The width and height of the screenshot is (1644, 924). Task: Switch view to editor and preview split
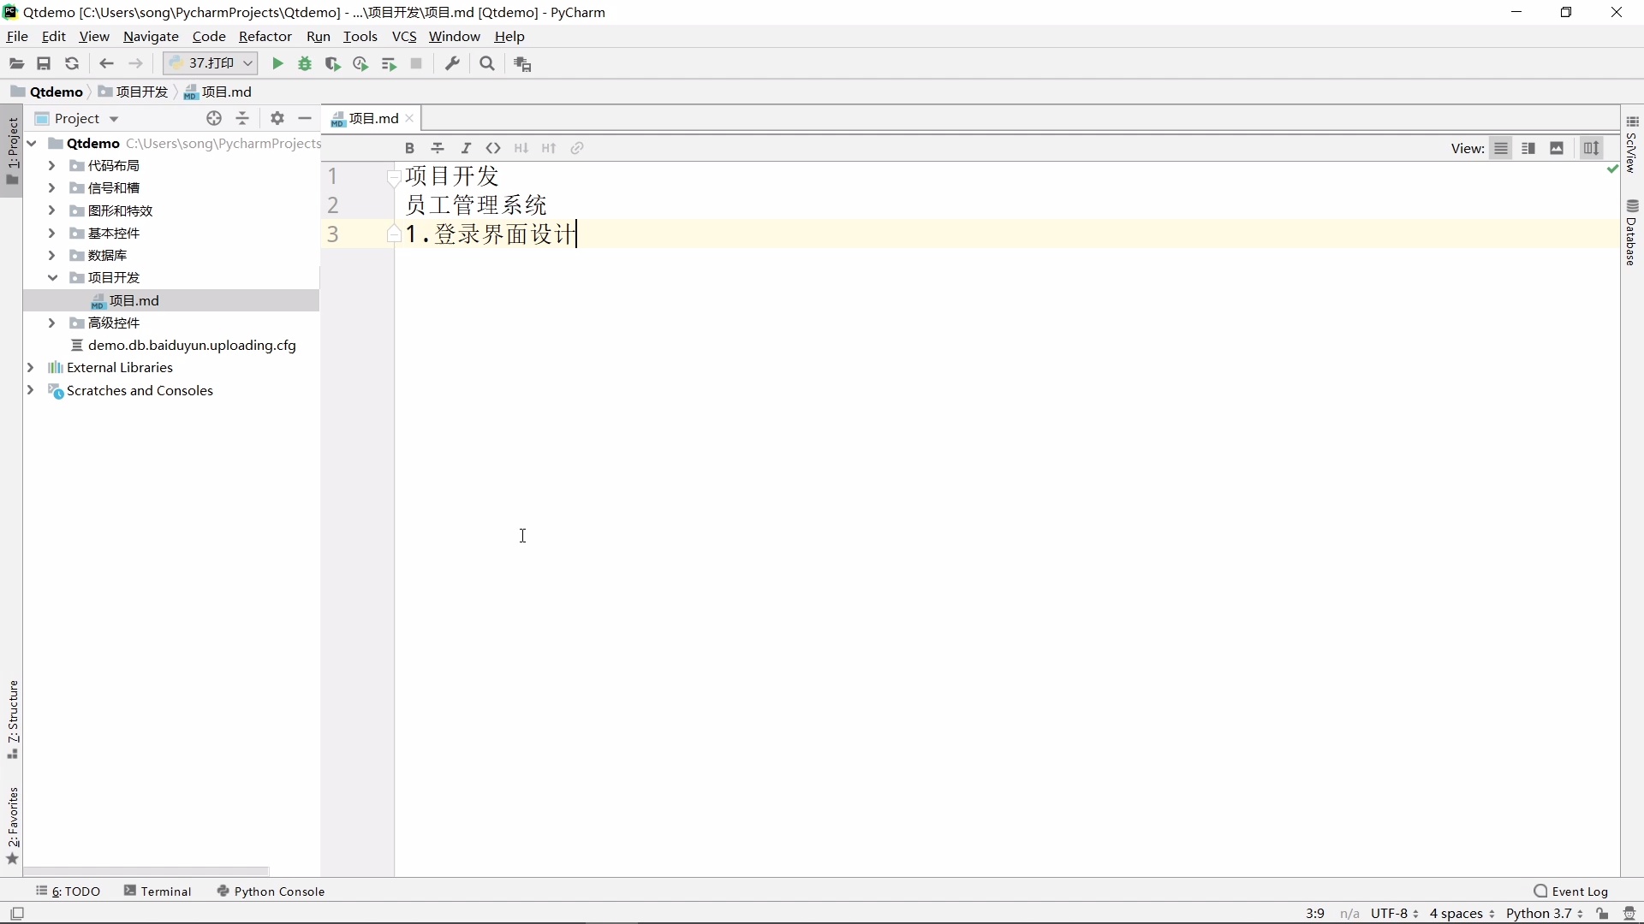coord(1529,148)
